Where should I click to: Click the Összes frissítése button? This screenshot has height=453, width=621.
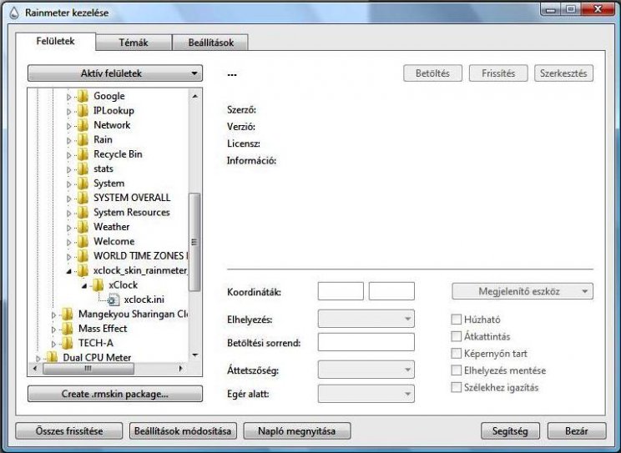69,430
